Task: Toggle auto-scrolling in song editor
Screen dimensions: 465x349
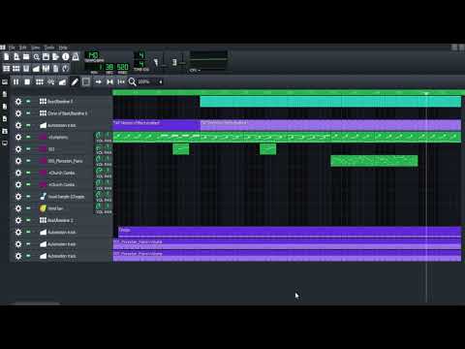Action: pyautogui.click(x=98, y=82)
